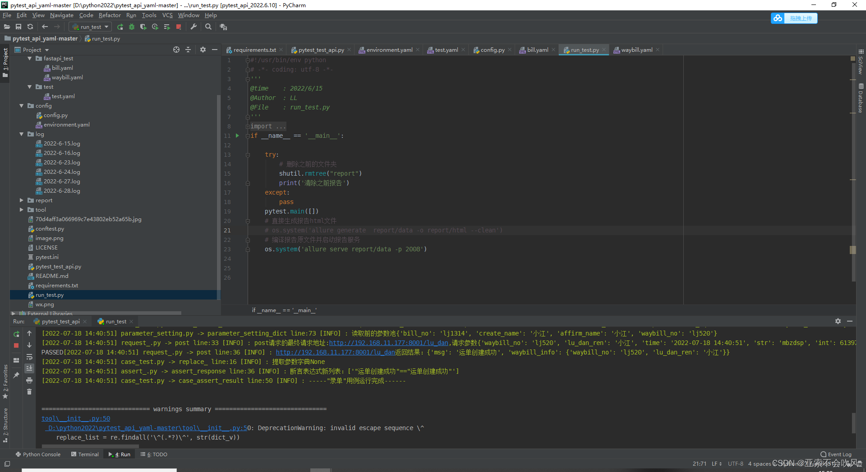The width and height of the screenshot is (866, 472).
Task: Open the Terminal tool window
Action: [85, 454]
